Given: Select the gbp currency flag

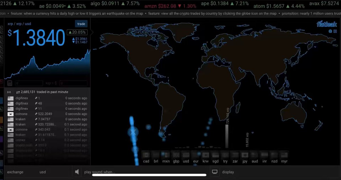Looking at the screenshot, I should [176, 155].
